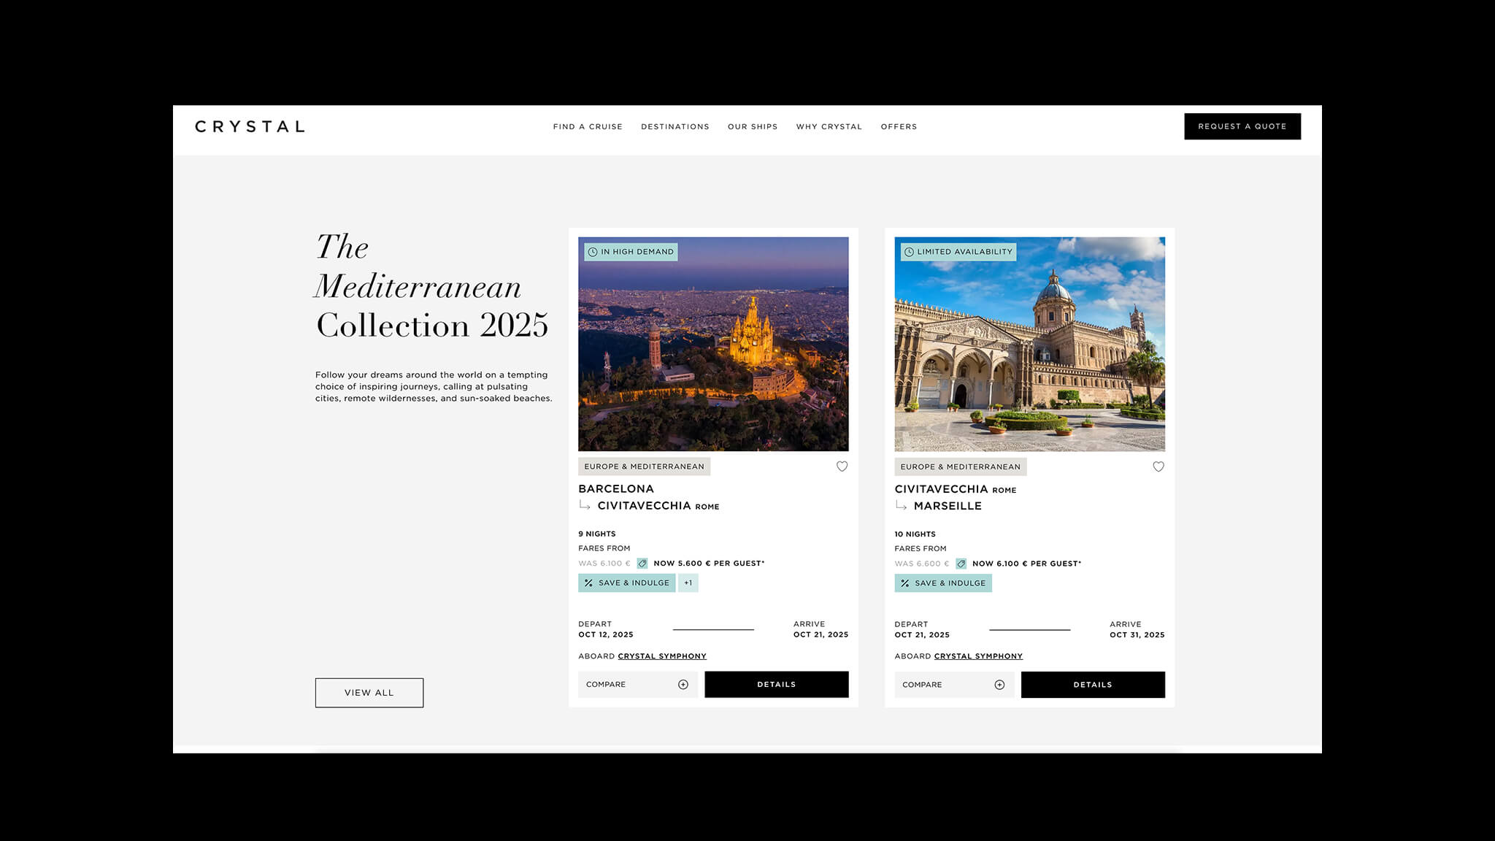Image resolution: width=1495 pixels, height=841 pixels.
Task: Open Crystal Symphony link on the Marseille card
Action: pyautogui.click(x=978, y=656)
